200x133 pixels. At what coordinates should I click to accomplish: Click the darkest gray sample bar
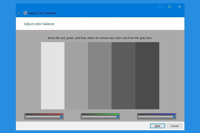[x=147, y=76]
